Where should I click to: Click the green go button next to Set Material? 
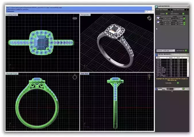click(x=186, y=51)
